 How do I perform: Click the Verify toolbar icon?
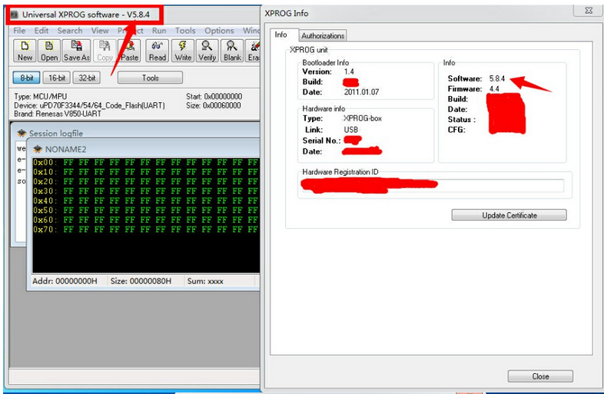207,51
